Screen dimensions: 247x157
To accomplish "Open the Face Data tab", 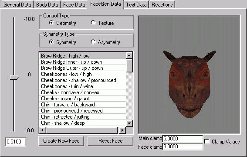I will point(74,5).
